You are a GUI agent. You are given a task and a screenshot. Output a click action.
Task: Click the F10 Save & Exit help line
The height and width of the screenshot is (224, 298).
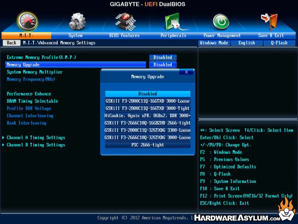[220, 189]
